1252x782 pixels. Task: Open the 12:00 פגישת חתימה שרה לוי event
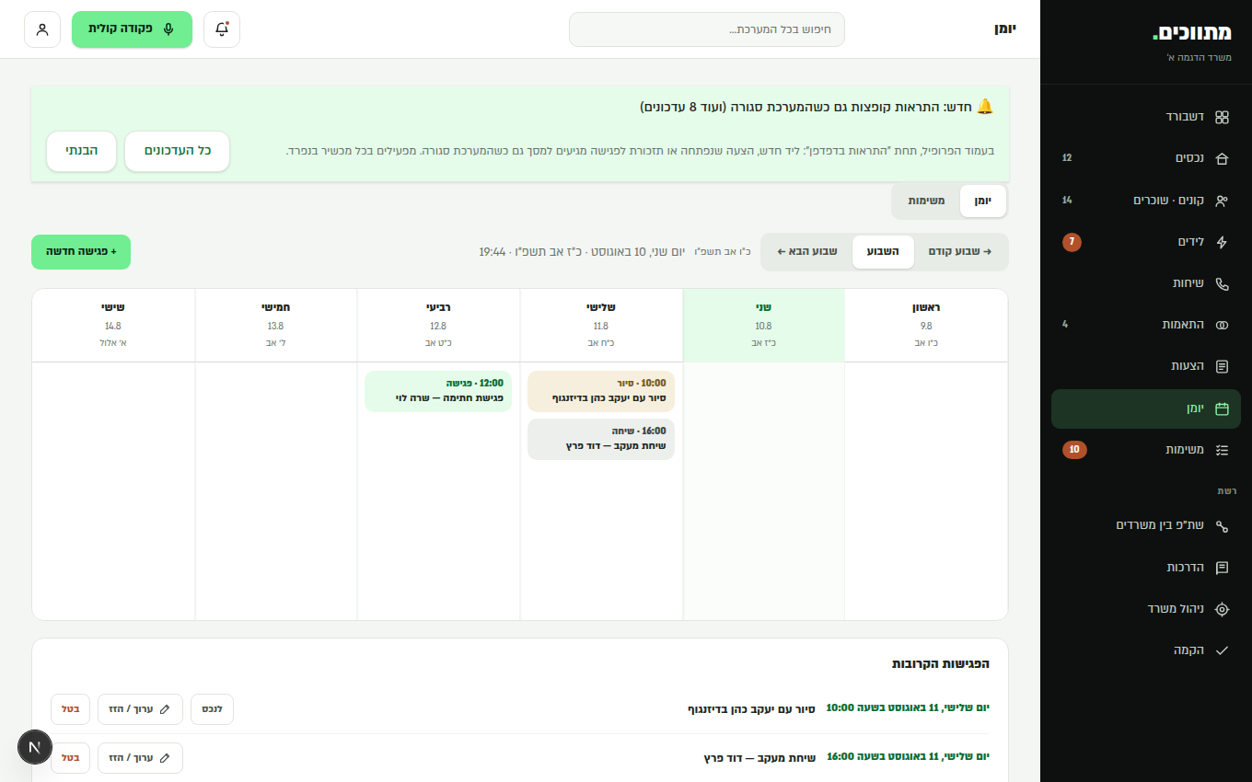click(438, 391)
